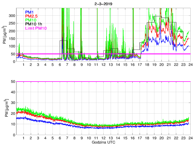Click the Godzina UTC x-axis label
The image size is (194, 145).
(103, 142)
